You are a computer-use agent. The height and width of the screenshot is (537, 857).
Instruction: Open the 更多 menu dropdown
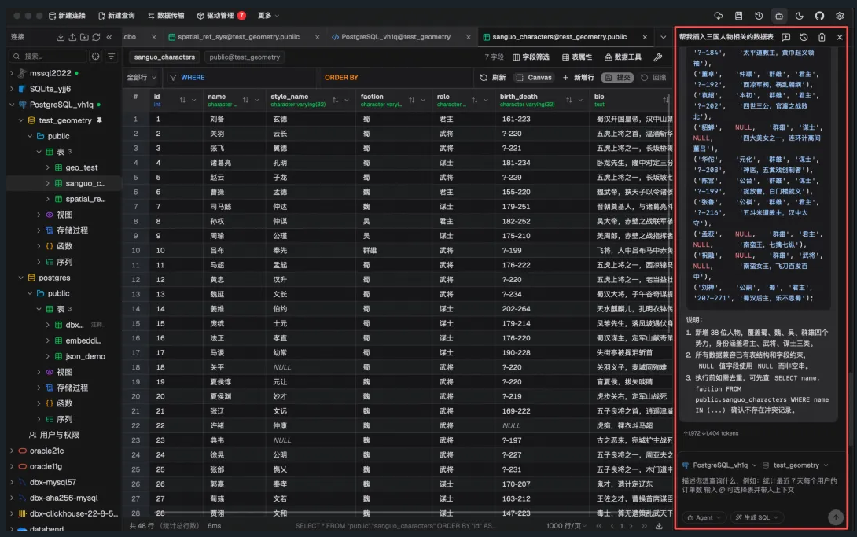[268, 16]
